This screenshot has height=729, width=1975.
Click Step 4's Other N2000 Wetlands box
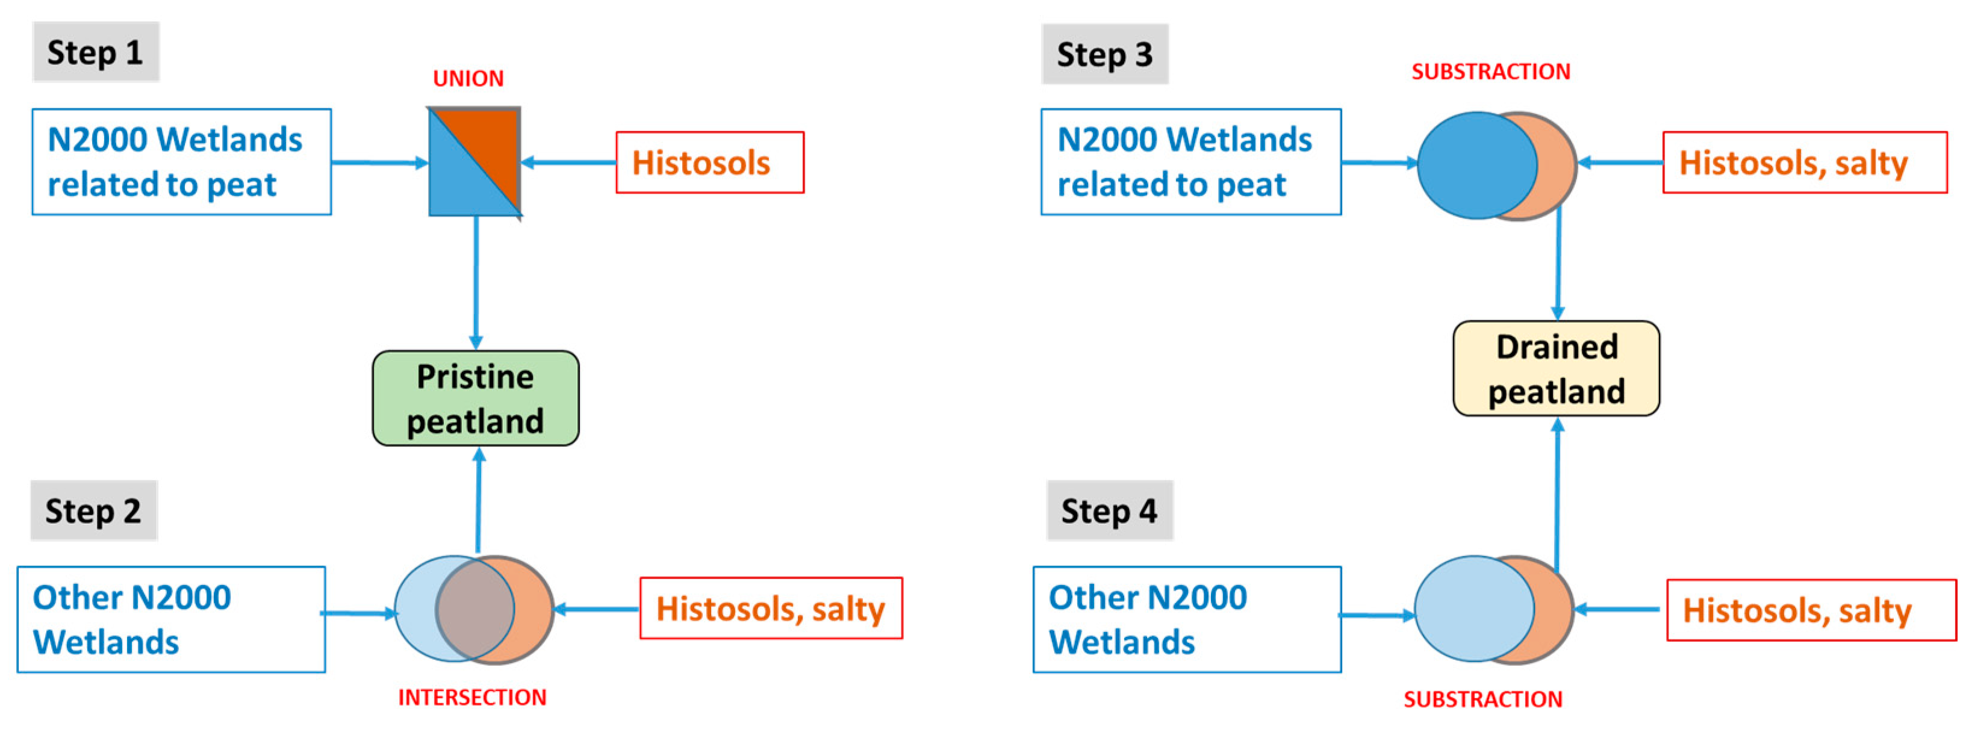tap(1187, 619)
